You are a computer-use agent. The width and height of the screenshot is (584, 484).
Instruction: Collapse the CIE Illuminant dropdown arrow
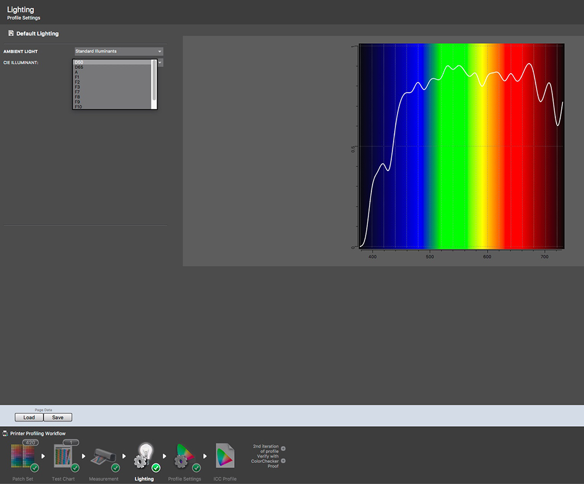click(x=160, y=62)
